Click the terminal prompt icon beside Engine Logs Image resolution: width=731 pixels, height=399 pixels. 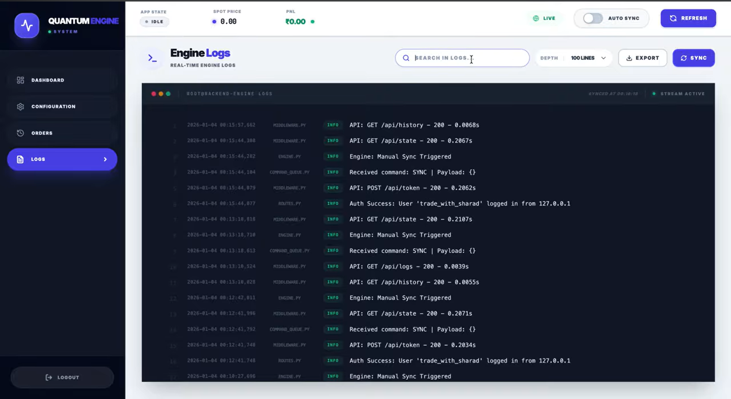(152, 58)
